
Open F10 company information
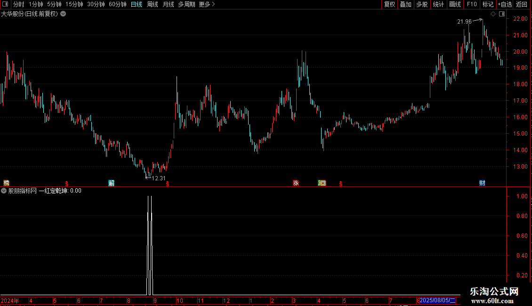[472, 4]
